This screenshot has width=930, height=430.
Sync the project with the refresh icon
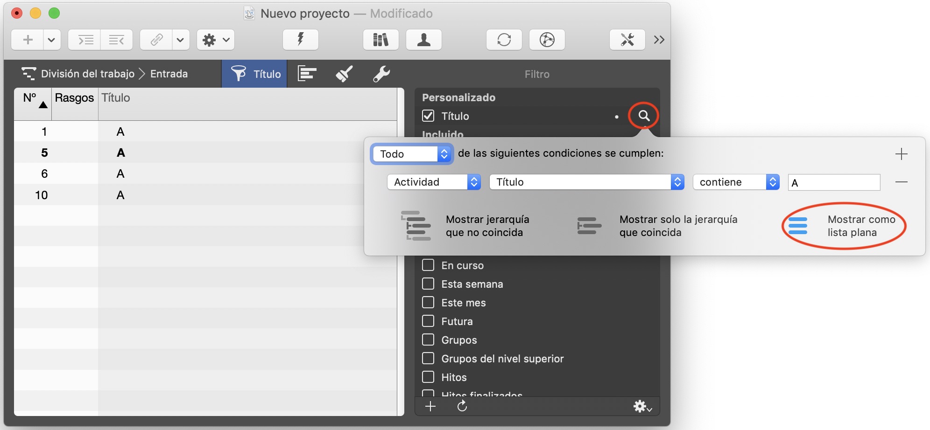[x=504, y=40]
